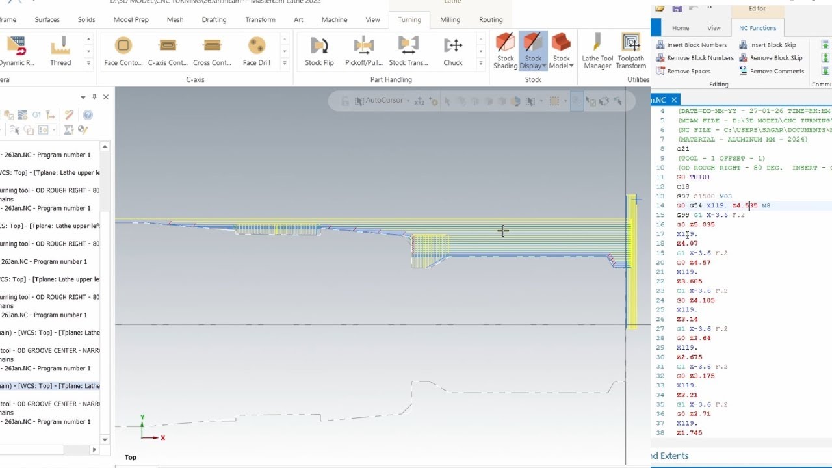This screenshot has height=468, width=832.
Task: Choose the C-axis Contour toolpath
Action: click(x=168, y=51)
